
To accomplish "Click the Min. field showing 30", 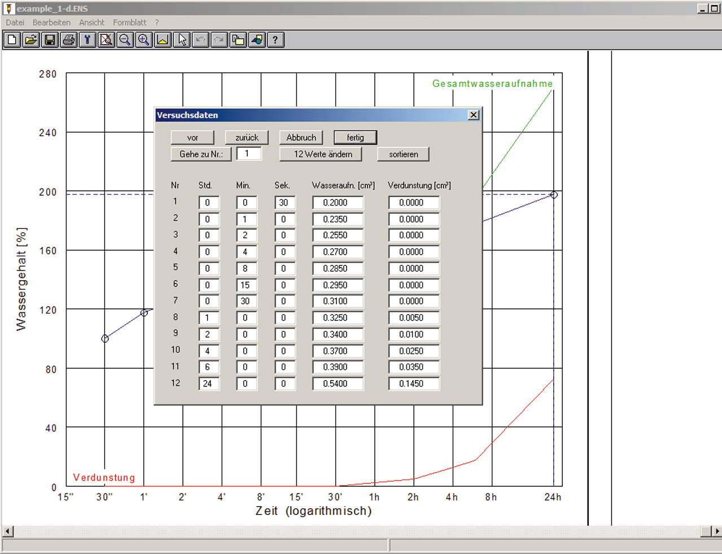I will [246, 302].
